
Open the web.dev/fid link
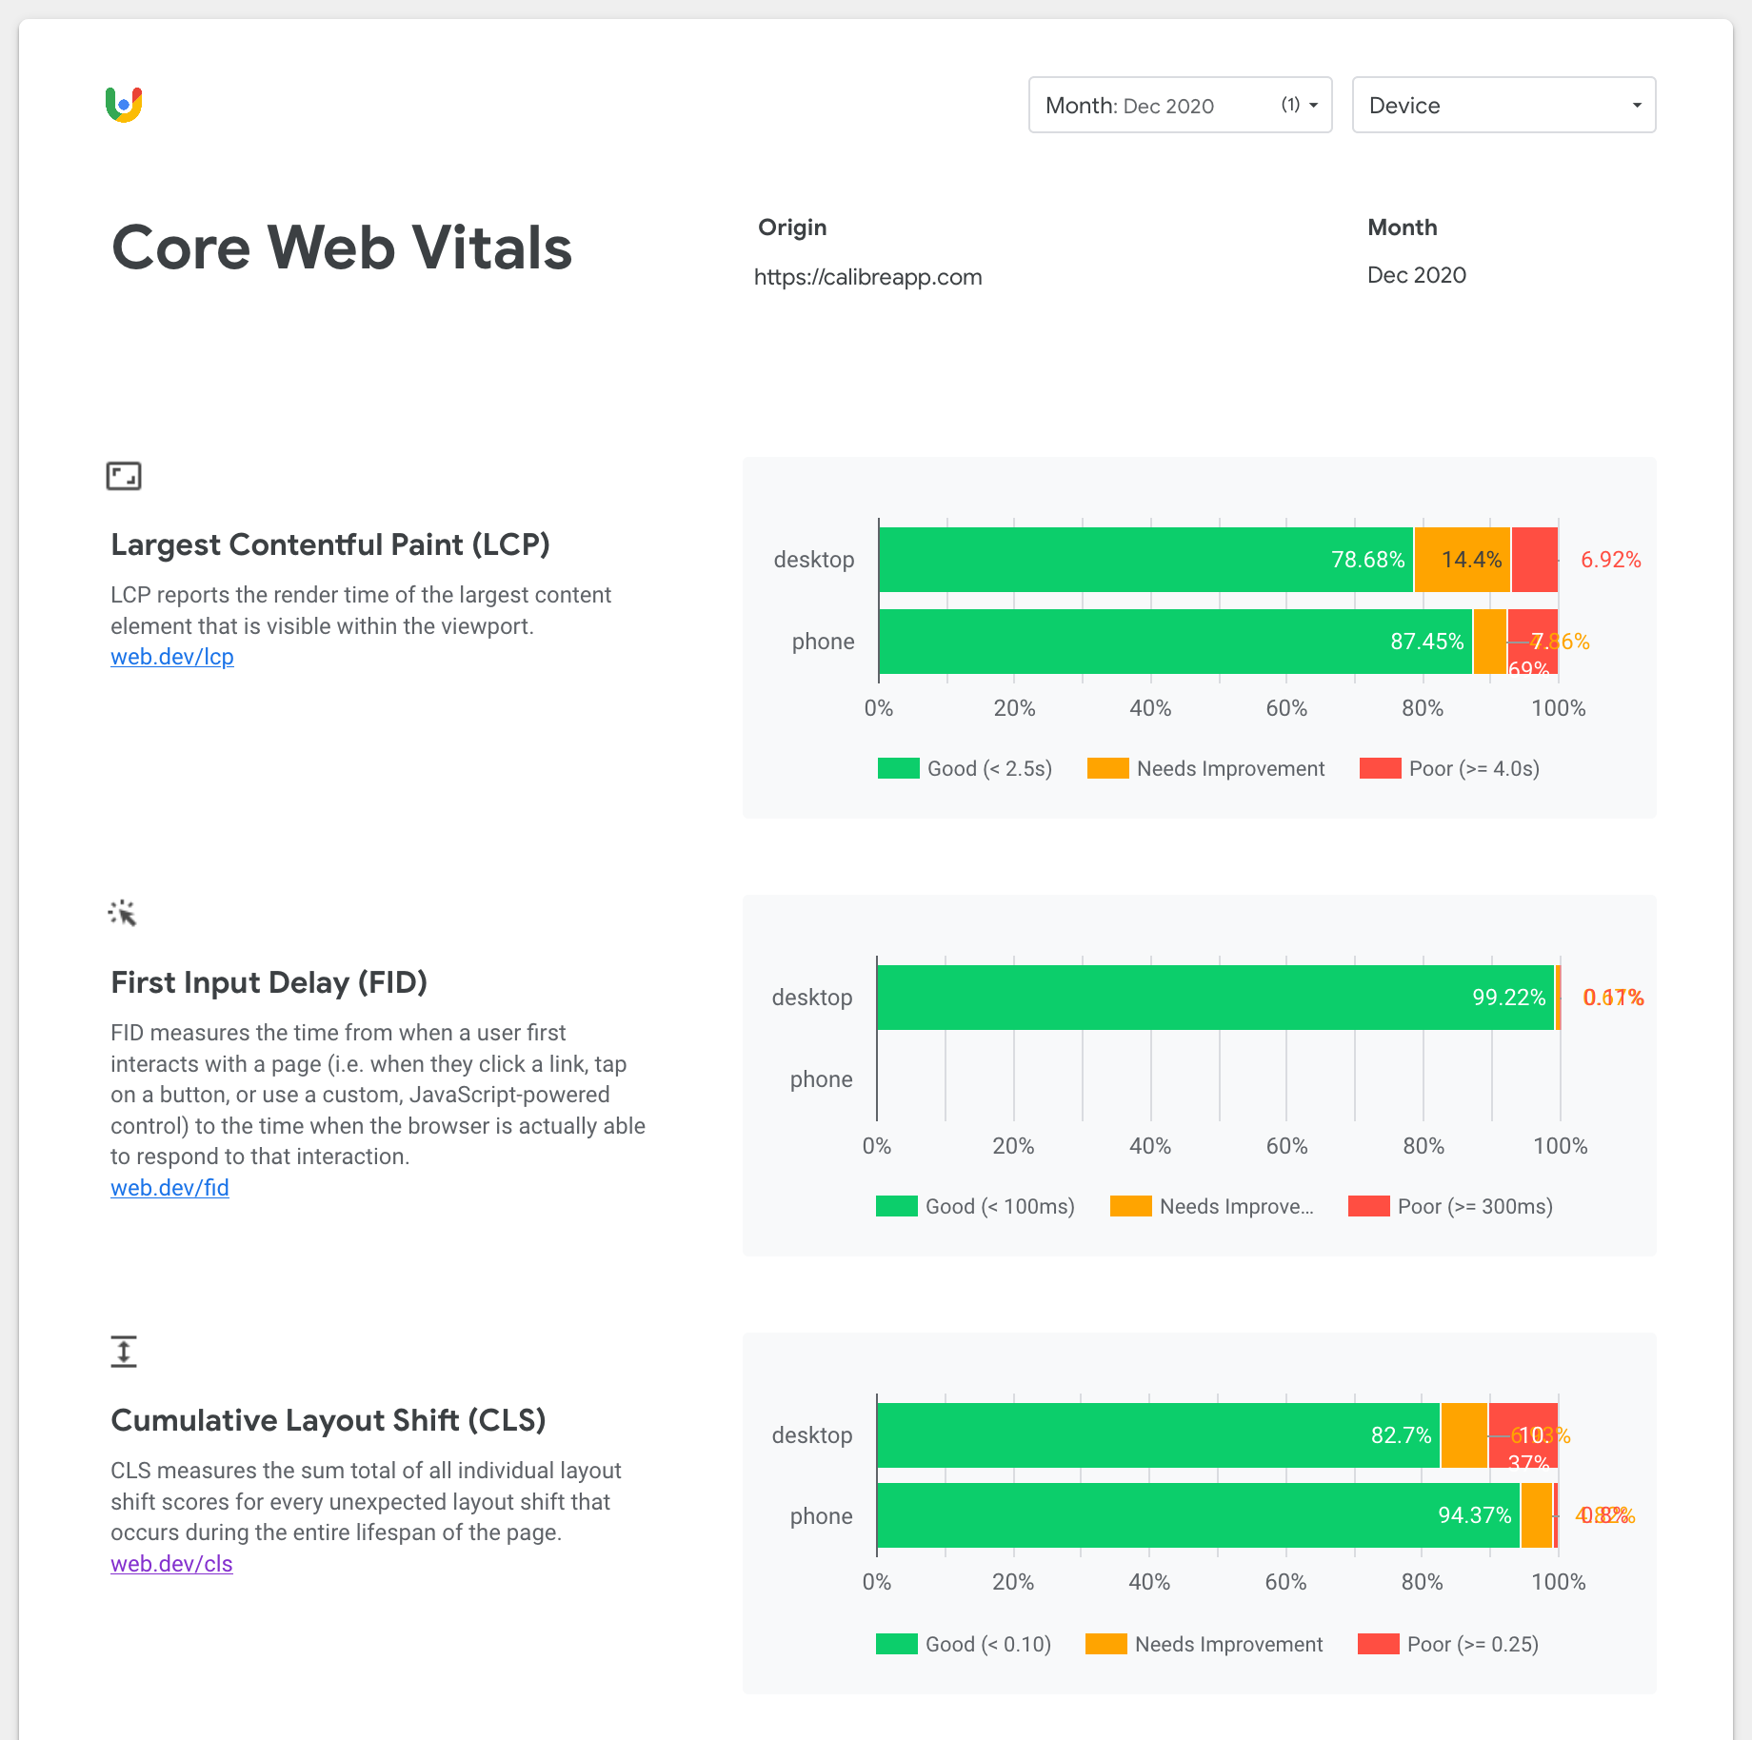[x=169, y=1187]
